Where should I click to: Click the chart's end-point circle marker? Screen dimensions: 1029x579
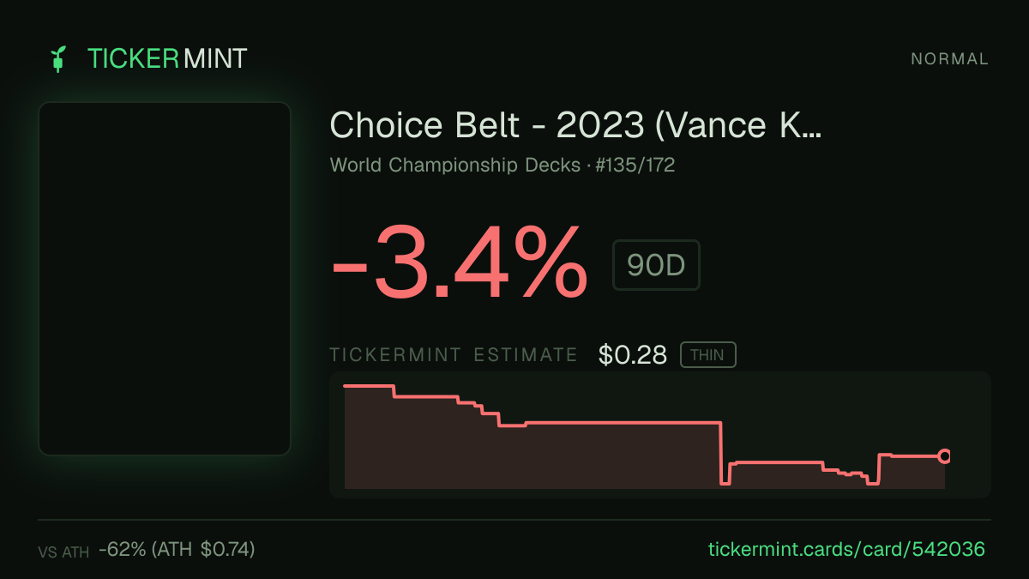click(x=945, y=456)
